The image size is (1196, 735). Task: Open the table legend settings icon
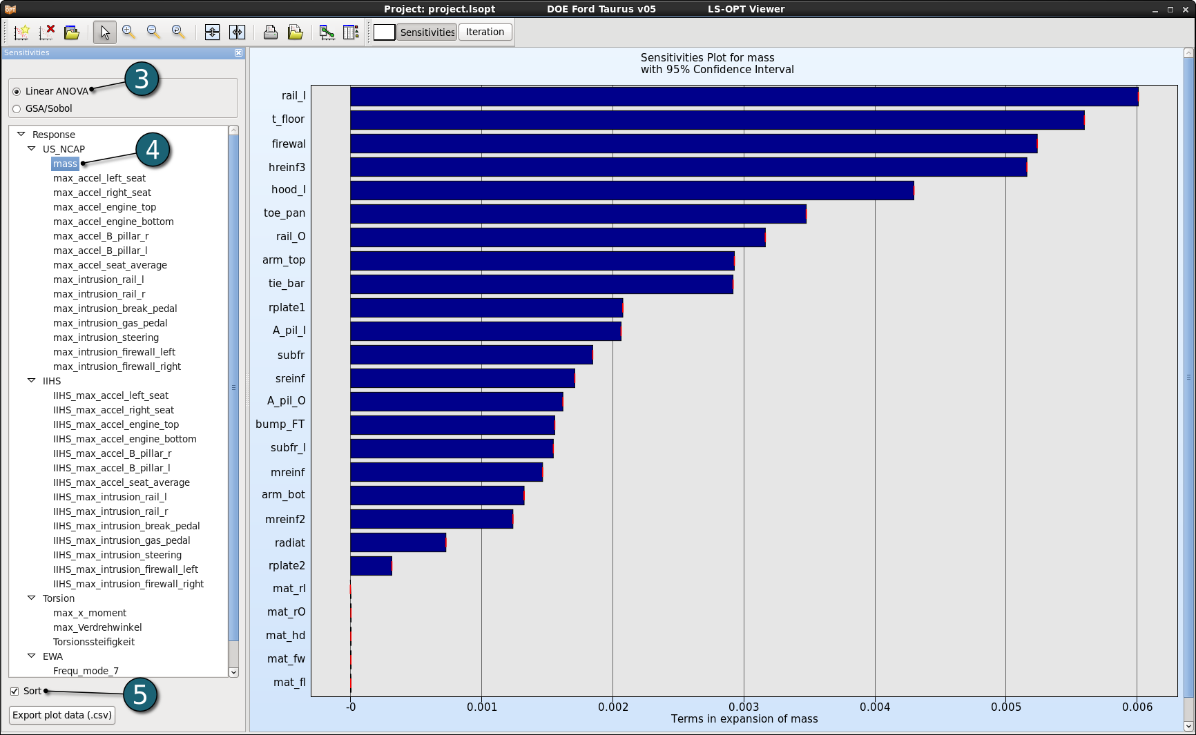tap(351, 32)
